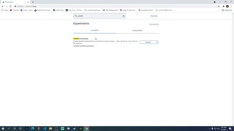Open the Parallel downloading Default dropdown
Viewport: 234px width, 131px height.
(x=149, y=42)
